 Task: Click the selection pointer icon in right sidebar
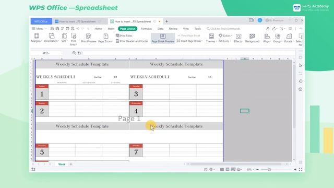[x=301, y=65]
